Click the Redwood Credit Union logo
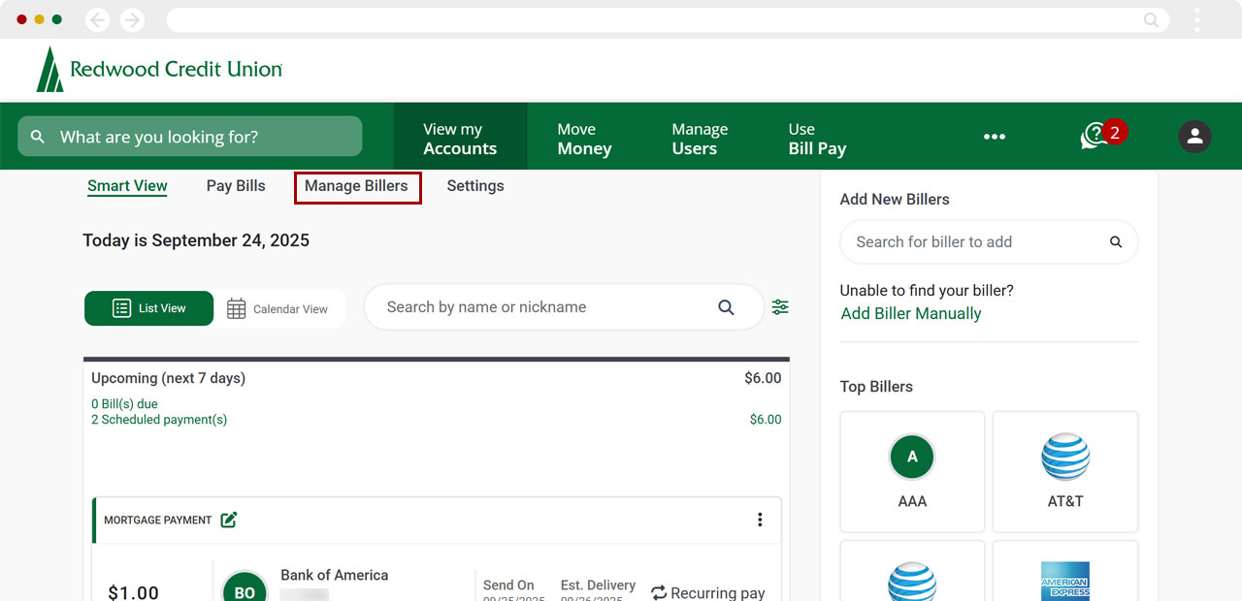 click(x=158, y=69)
